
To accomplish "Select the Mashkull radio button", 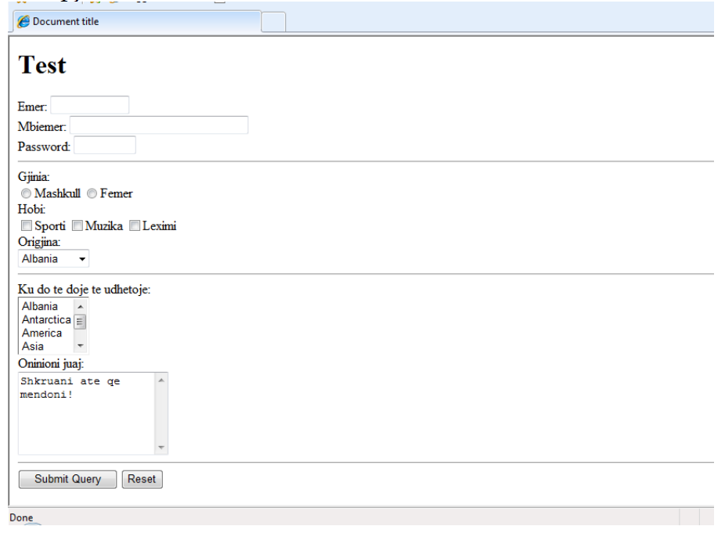I will [x=26, y=193].
